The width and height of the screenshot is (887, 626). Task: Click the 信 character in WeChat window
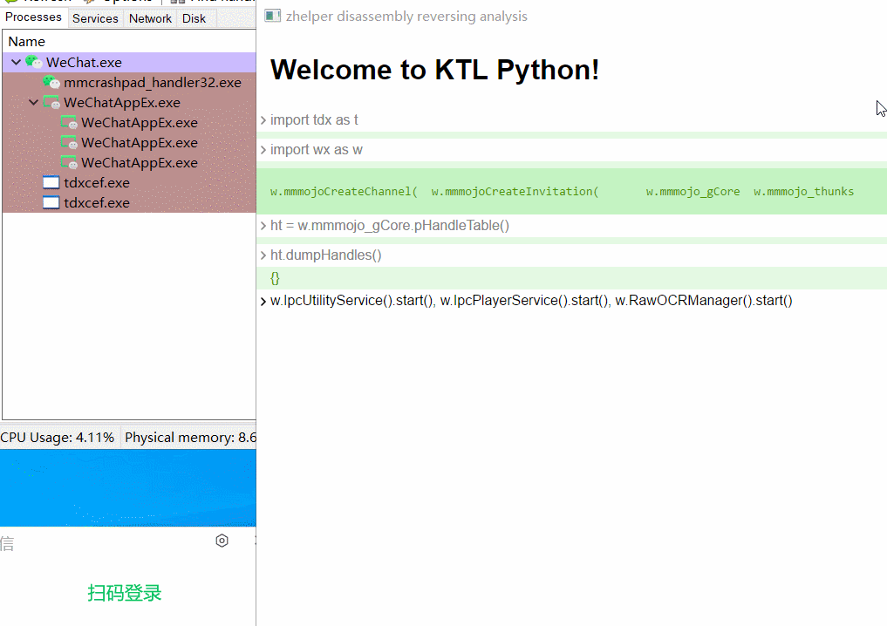(x=7, y=544)
